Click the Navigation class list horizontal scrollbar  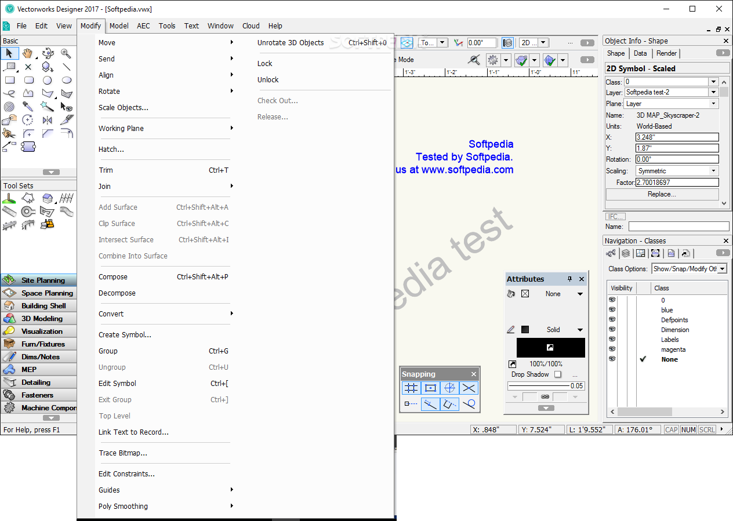pyautogui.click(x=666, y=412)
